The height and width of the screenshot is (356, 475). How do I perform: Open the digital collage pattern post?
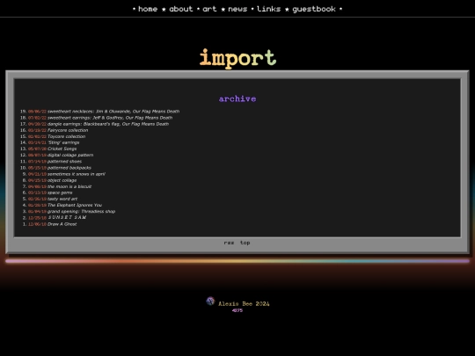pyautogui.click(x=70, y=155)
